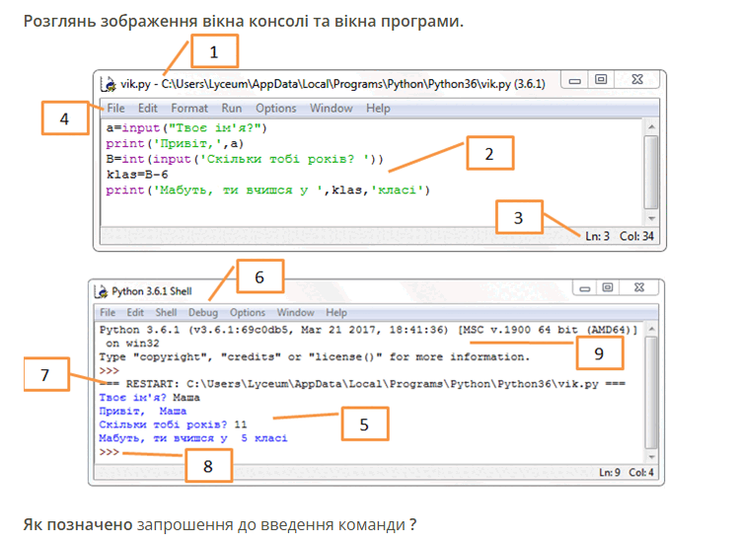Click the Python icon in Shell title bar
The image size is (738, 544).
coord(101,291)
